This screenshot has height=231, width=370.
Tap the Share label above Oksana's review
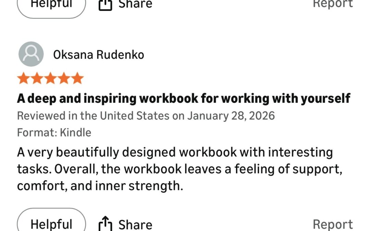pos(135,4)
